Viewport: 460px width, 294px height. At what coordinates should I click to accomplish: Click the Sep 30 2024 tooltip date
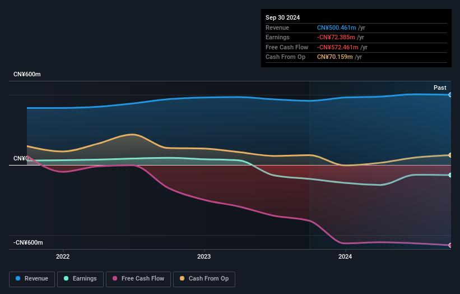(282, 17)
